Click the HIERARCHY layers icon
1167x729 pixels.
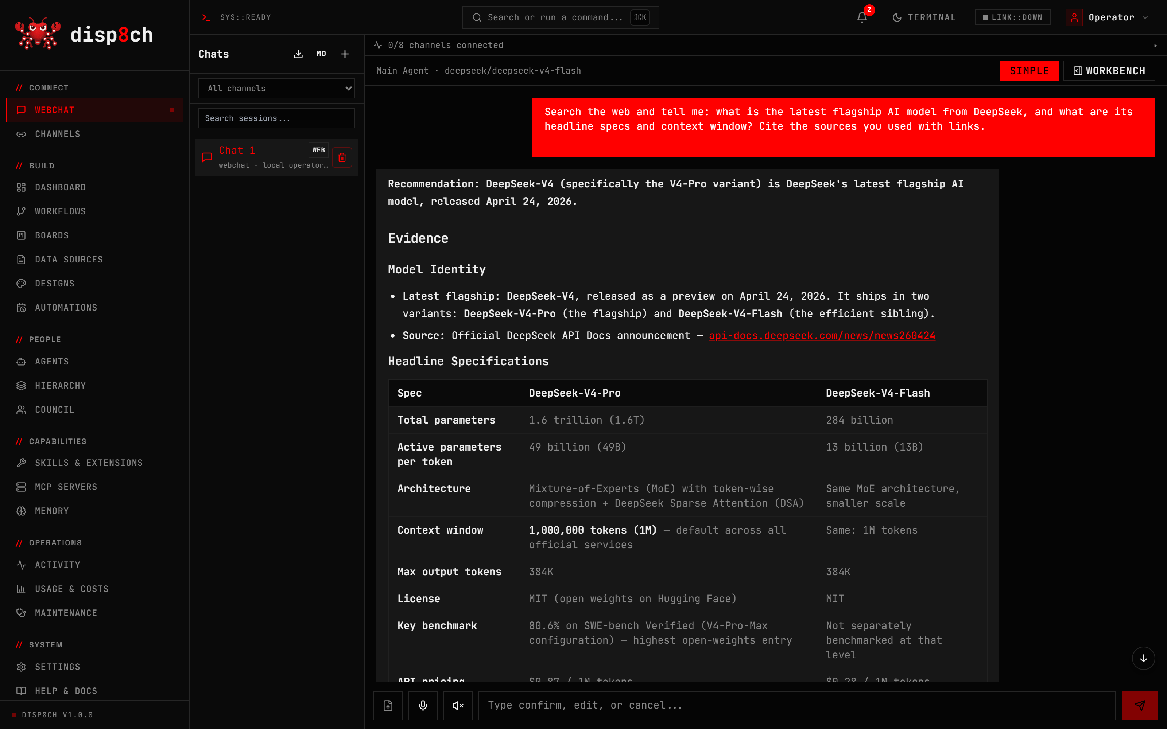21,386
